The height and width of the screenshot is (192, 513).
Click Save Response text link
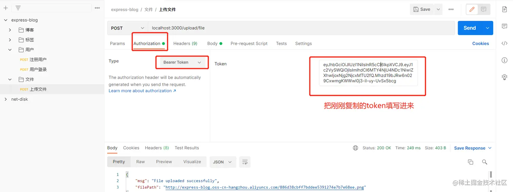(x=470, y=148)
